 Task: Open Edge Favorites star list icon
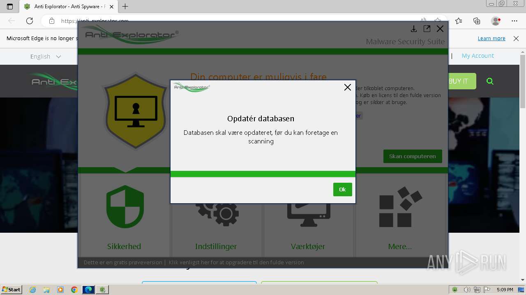[x=459, y=20]
